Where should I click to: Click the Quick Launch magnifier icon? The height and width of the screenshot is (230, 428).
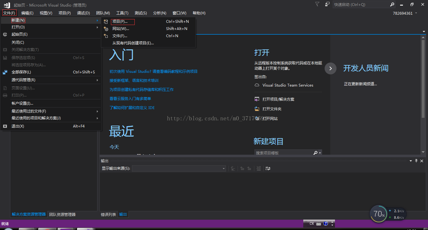pos(392,5)
